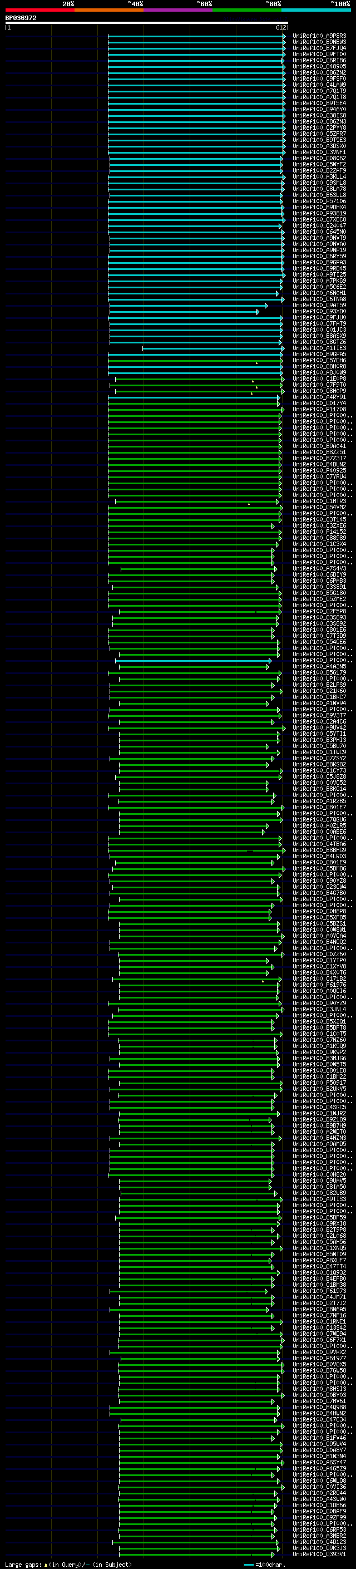
Task: Select the UniRef100_A9NP19 label
Action: pos(319,250)
